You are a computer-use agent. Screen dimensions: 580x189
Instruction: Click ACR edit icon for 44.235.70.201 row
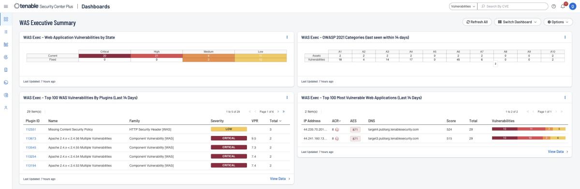337,130
